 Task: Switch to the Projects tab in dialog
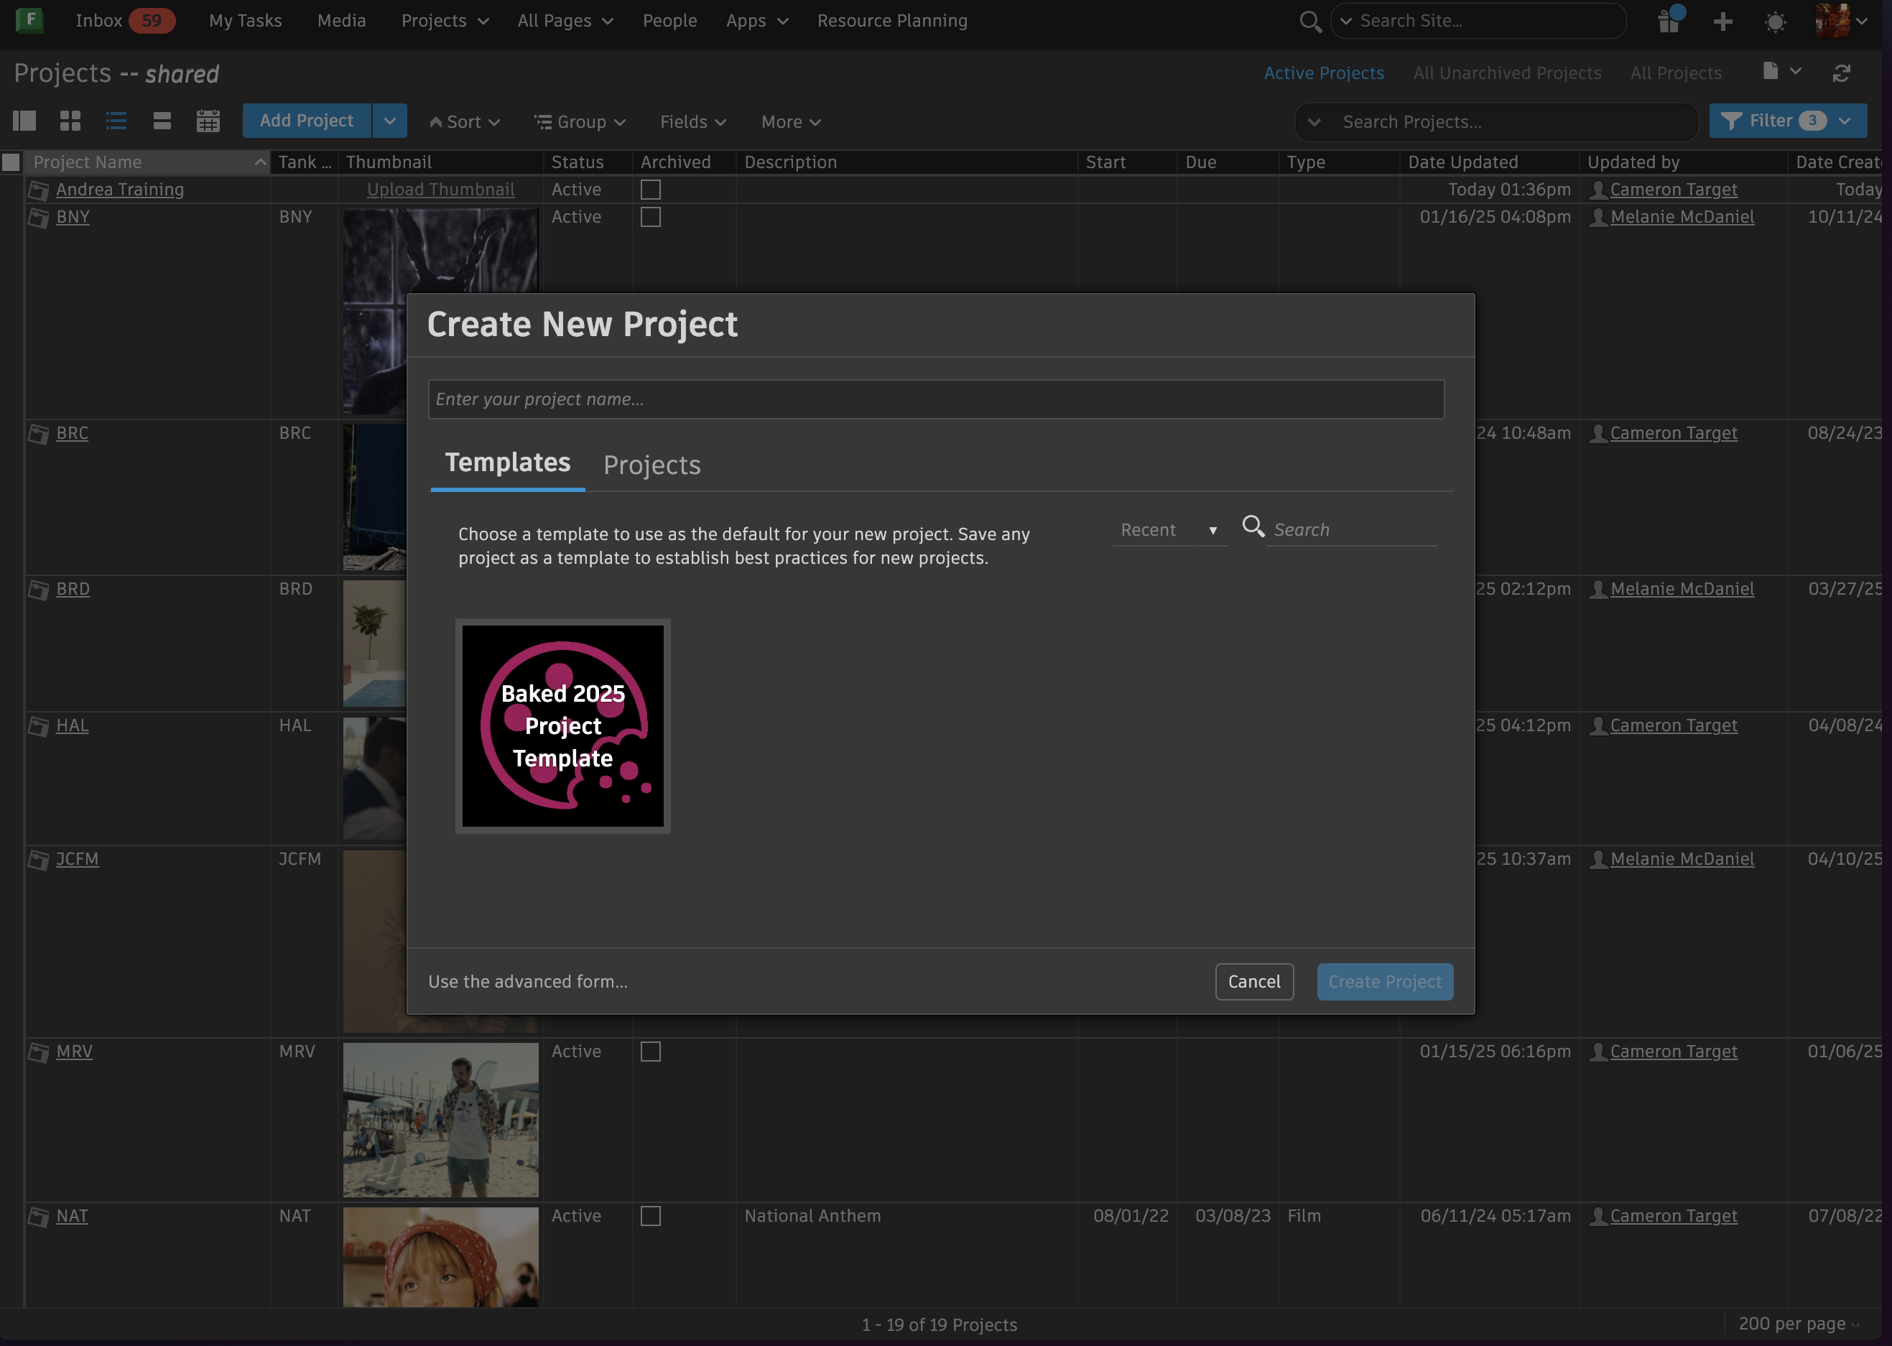pos(651,465)
